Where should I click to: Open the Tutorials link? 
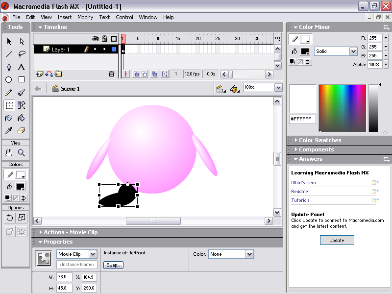(x=300, y=200)
